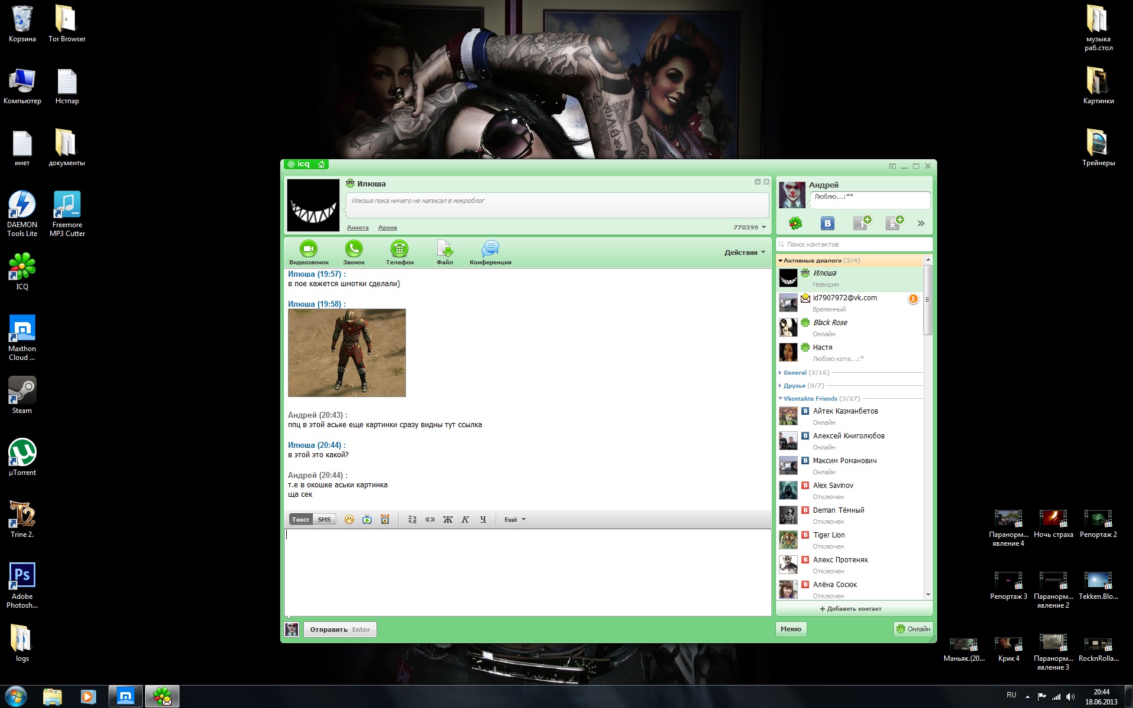Select contact Alex Savinov

click(x=850, y=491)
